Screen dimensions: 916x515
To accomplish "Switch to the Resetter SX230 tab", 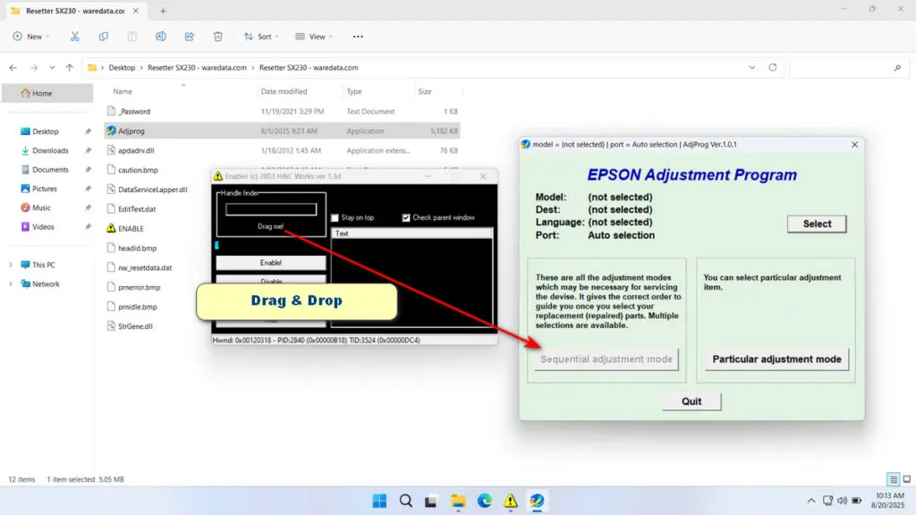I will point(76,12).
